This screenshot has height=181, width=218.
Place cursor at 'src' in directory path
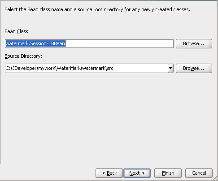tap(110, 68)
